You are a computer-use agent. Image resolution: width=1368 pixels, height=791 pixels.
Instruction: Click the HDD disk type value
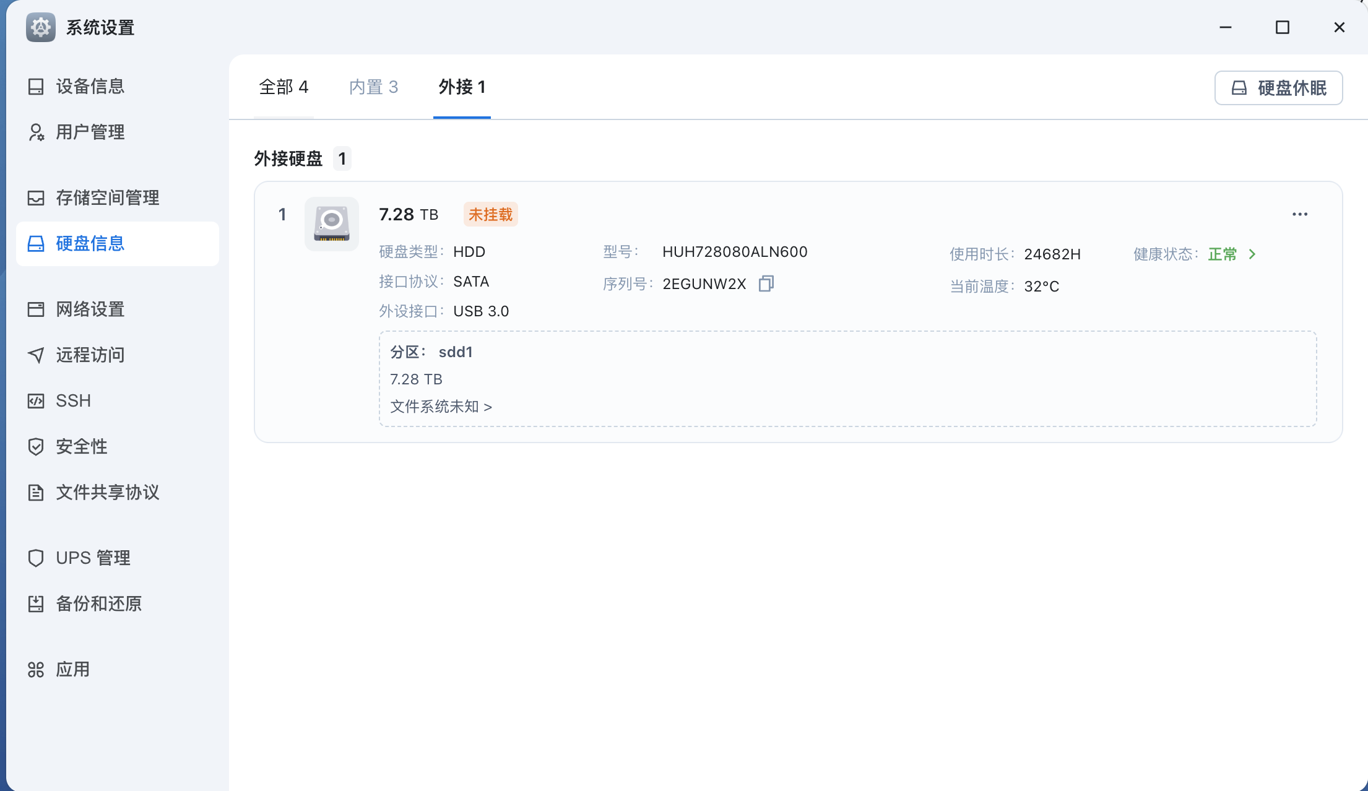coord(469,251)
